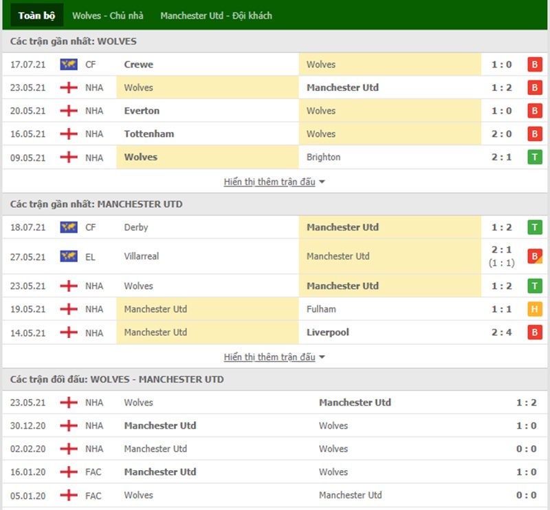This screenshot has height=510, width=550.
Task: Click England flag on 23.05.21 Wolves recent-match row
Action: [69, 87]
